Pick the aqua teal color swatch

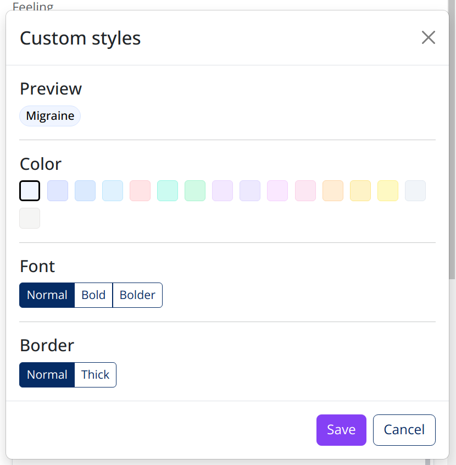pos(168,191)
